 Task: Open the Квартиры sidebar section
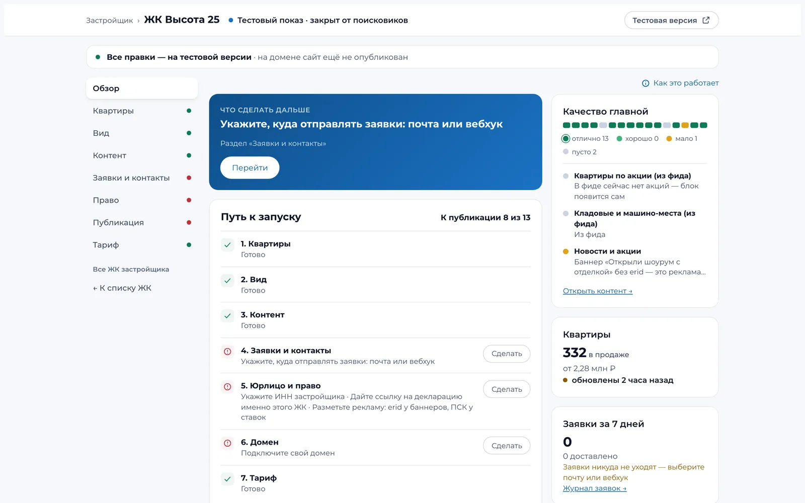pos(142,111)
